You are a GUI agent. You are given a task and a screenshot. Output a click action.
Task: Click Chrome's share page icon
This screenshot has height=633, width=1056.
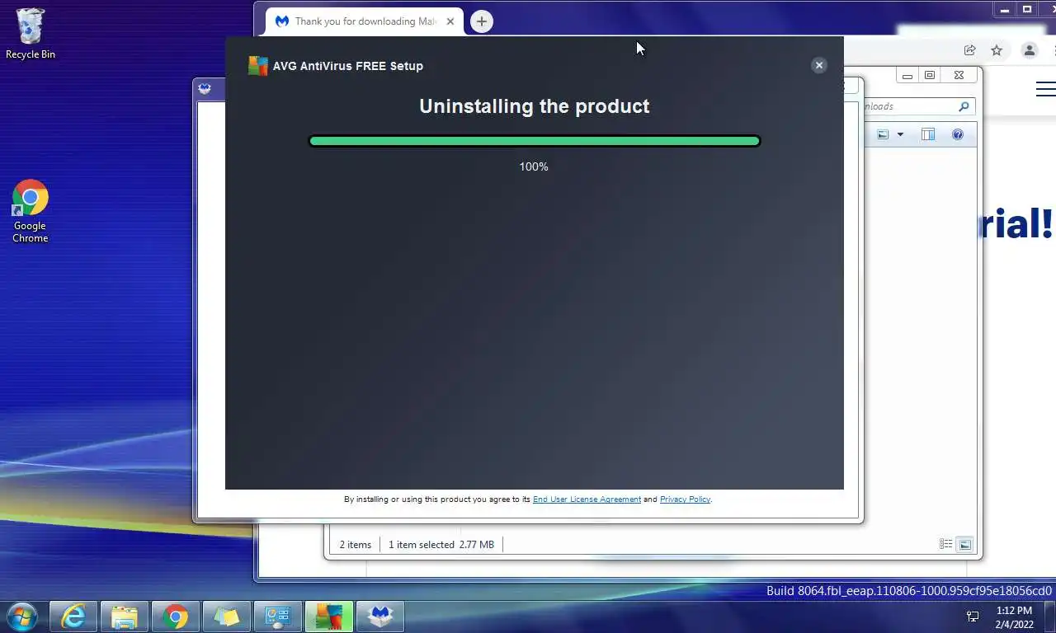coord(970,50)
